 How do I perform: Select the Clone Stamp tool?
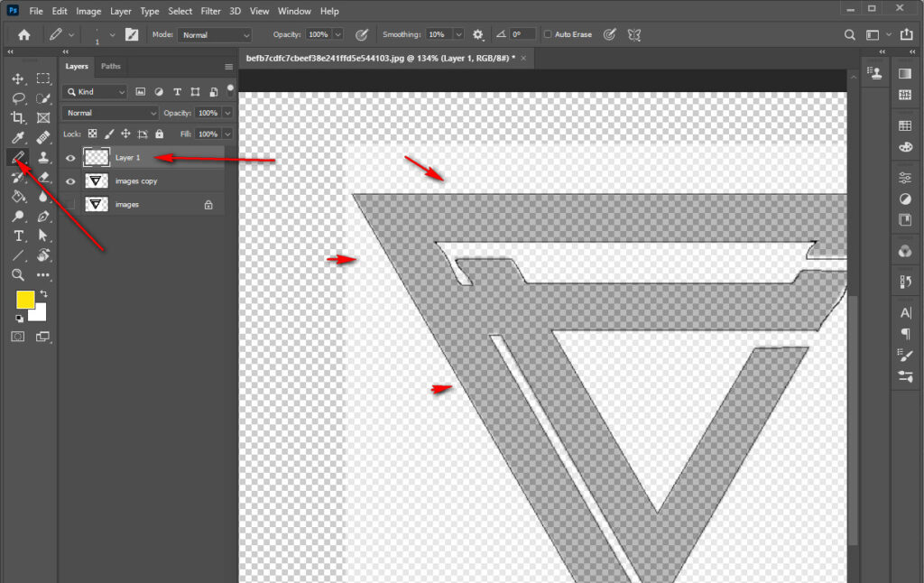(42, 157)
